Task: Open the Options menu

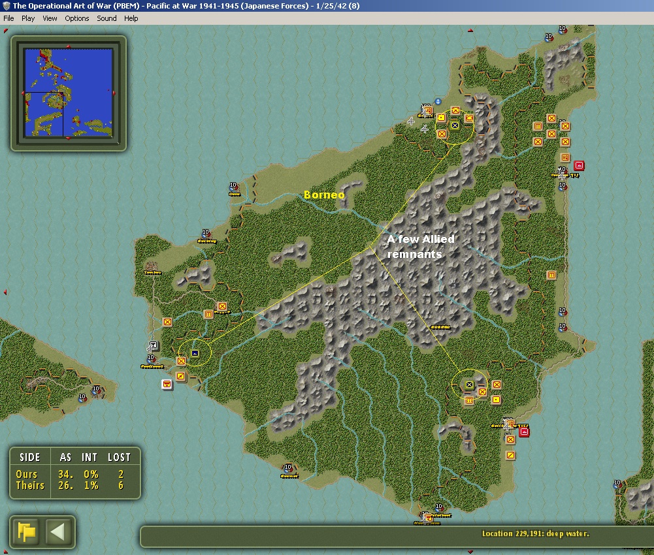Action: pyautogui.click(x=76, y=18)
